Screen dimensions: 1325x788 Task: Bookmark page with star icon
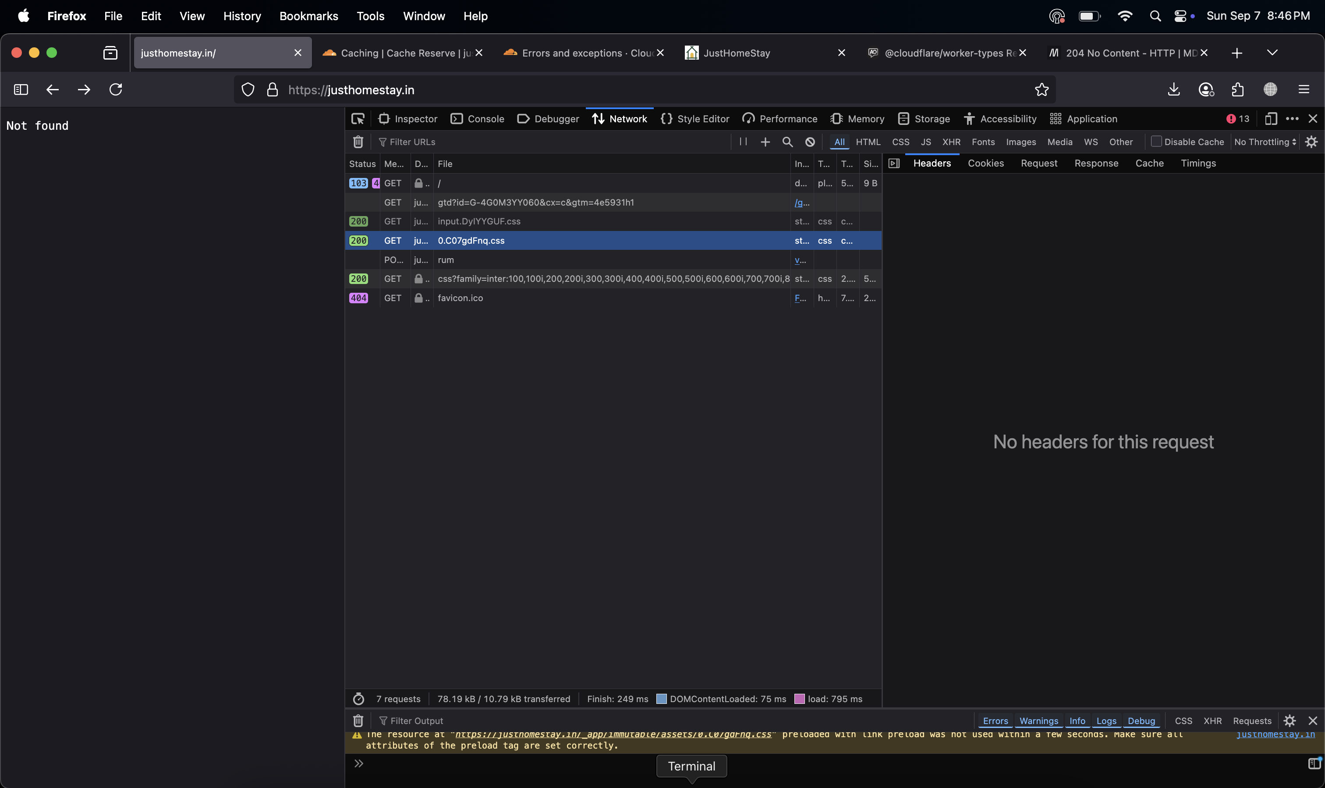pos(1042,90)
